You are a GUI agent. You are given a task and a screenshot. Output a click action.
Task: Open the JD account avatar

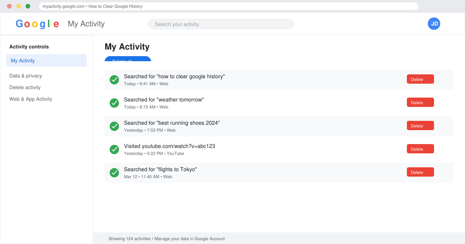434,24
